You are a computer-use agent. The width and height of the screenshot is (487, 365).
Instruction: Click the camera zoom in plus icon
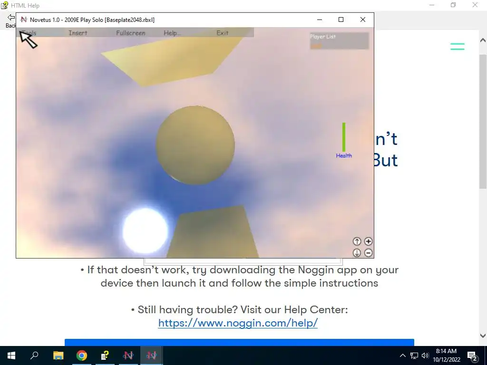coord(369,241)
